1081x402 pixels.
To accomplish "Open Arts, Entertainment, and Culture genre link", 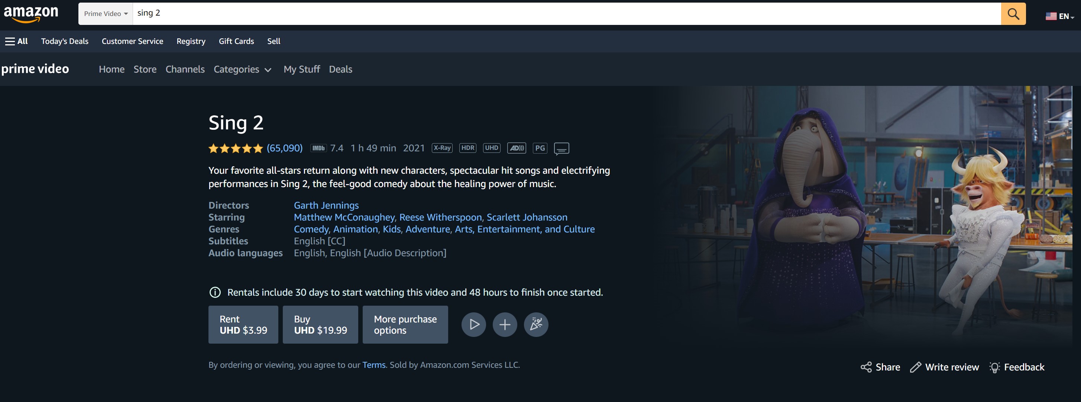I will pos(525,229).
